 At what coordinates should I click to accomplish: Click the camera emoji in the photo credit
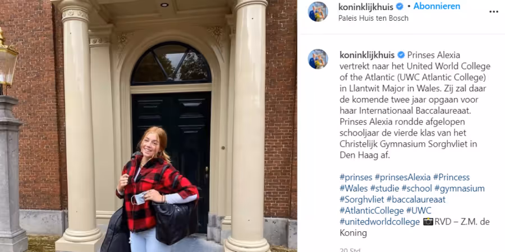428,222
